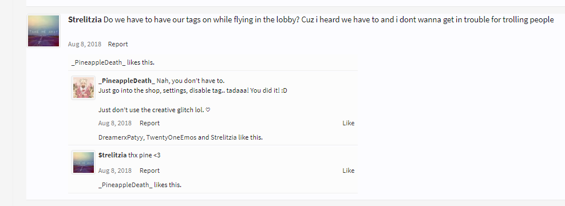Open the Aug 8, 2018 timestamp of the main post
The height and width of the screenshot is (206, 565).
[x=85, y=44]
